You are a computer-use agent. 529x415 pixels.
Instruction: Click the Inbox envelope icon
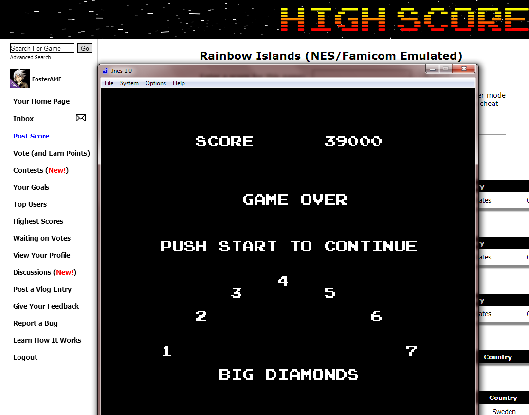coord(81,118)
